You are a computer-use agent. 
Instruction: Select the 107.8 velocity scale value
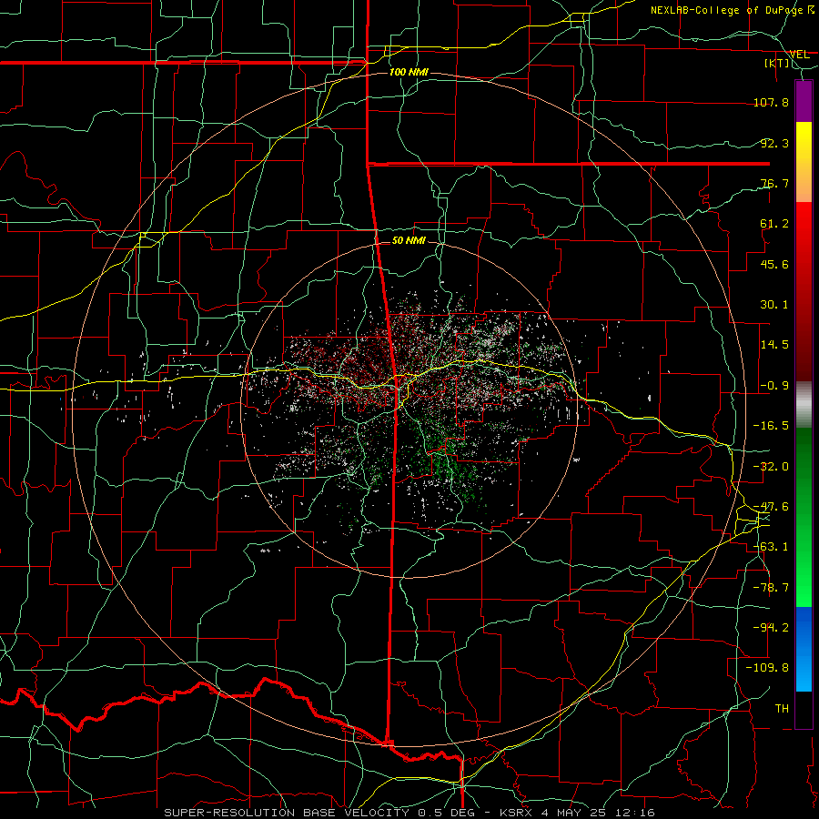coord(771,102)
